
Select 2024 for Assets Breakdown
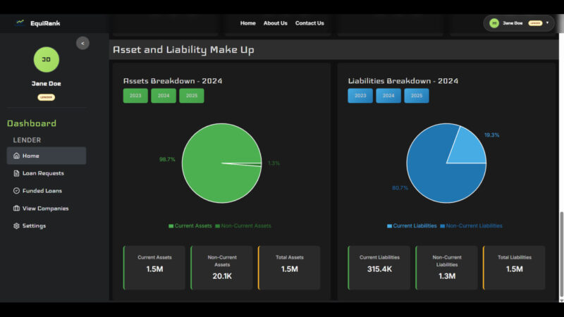(x=163, y=96)
